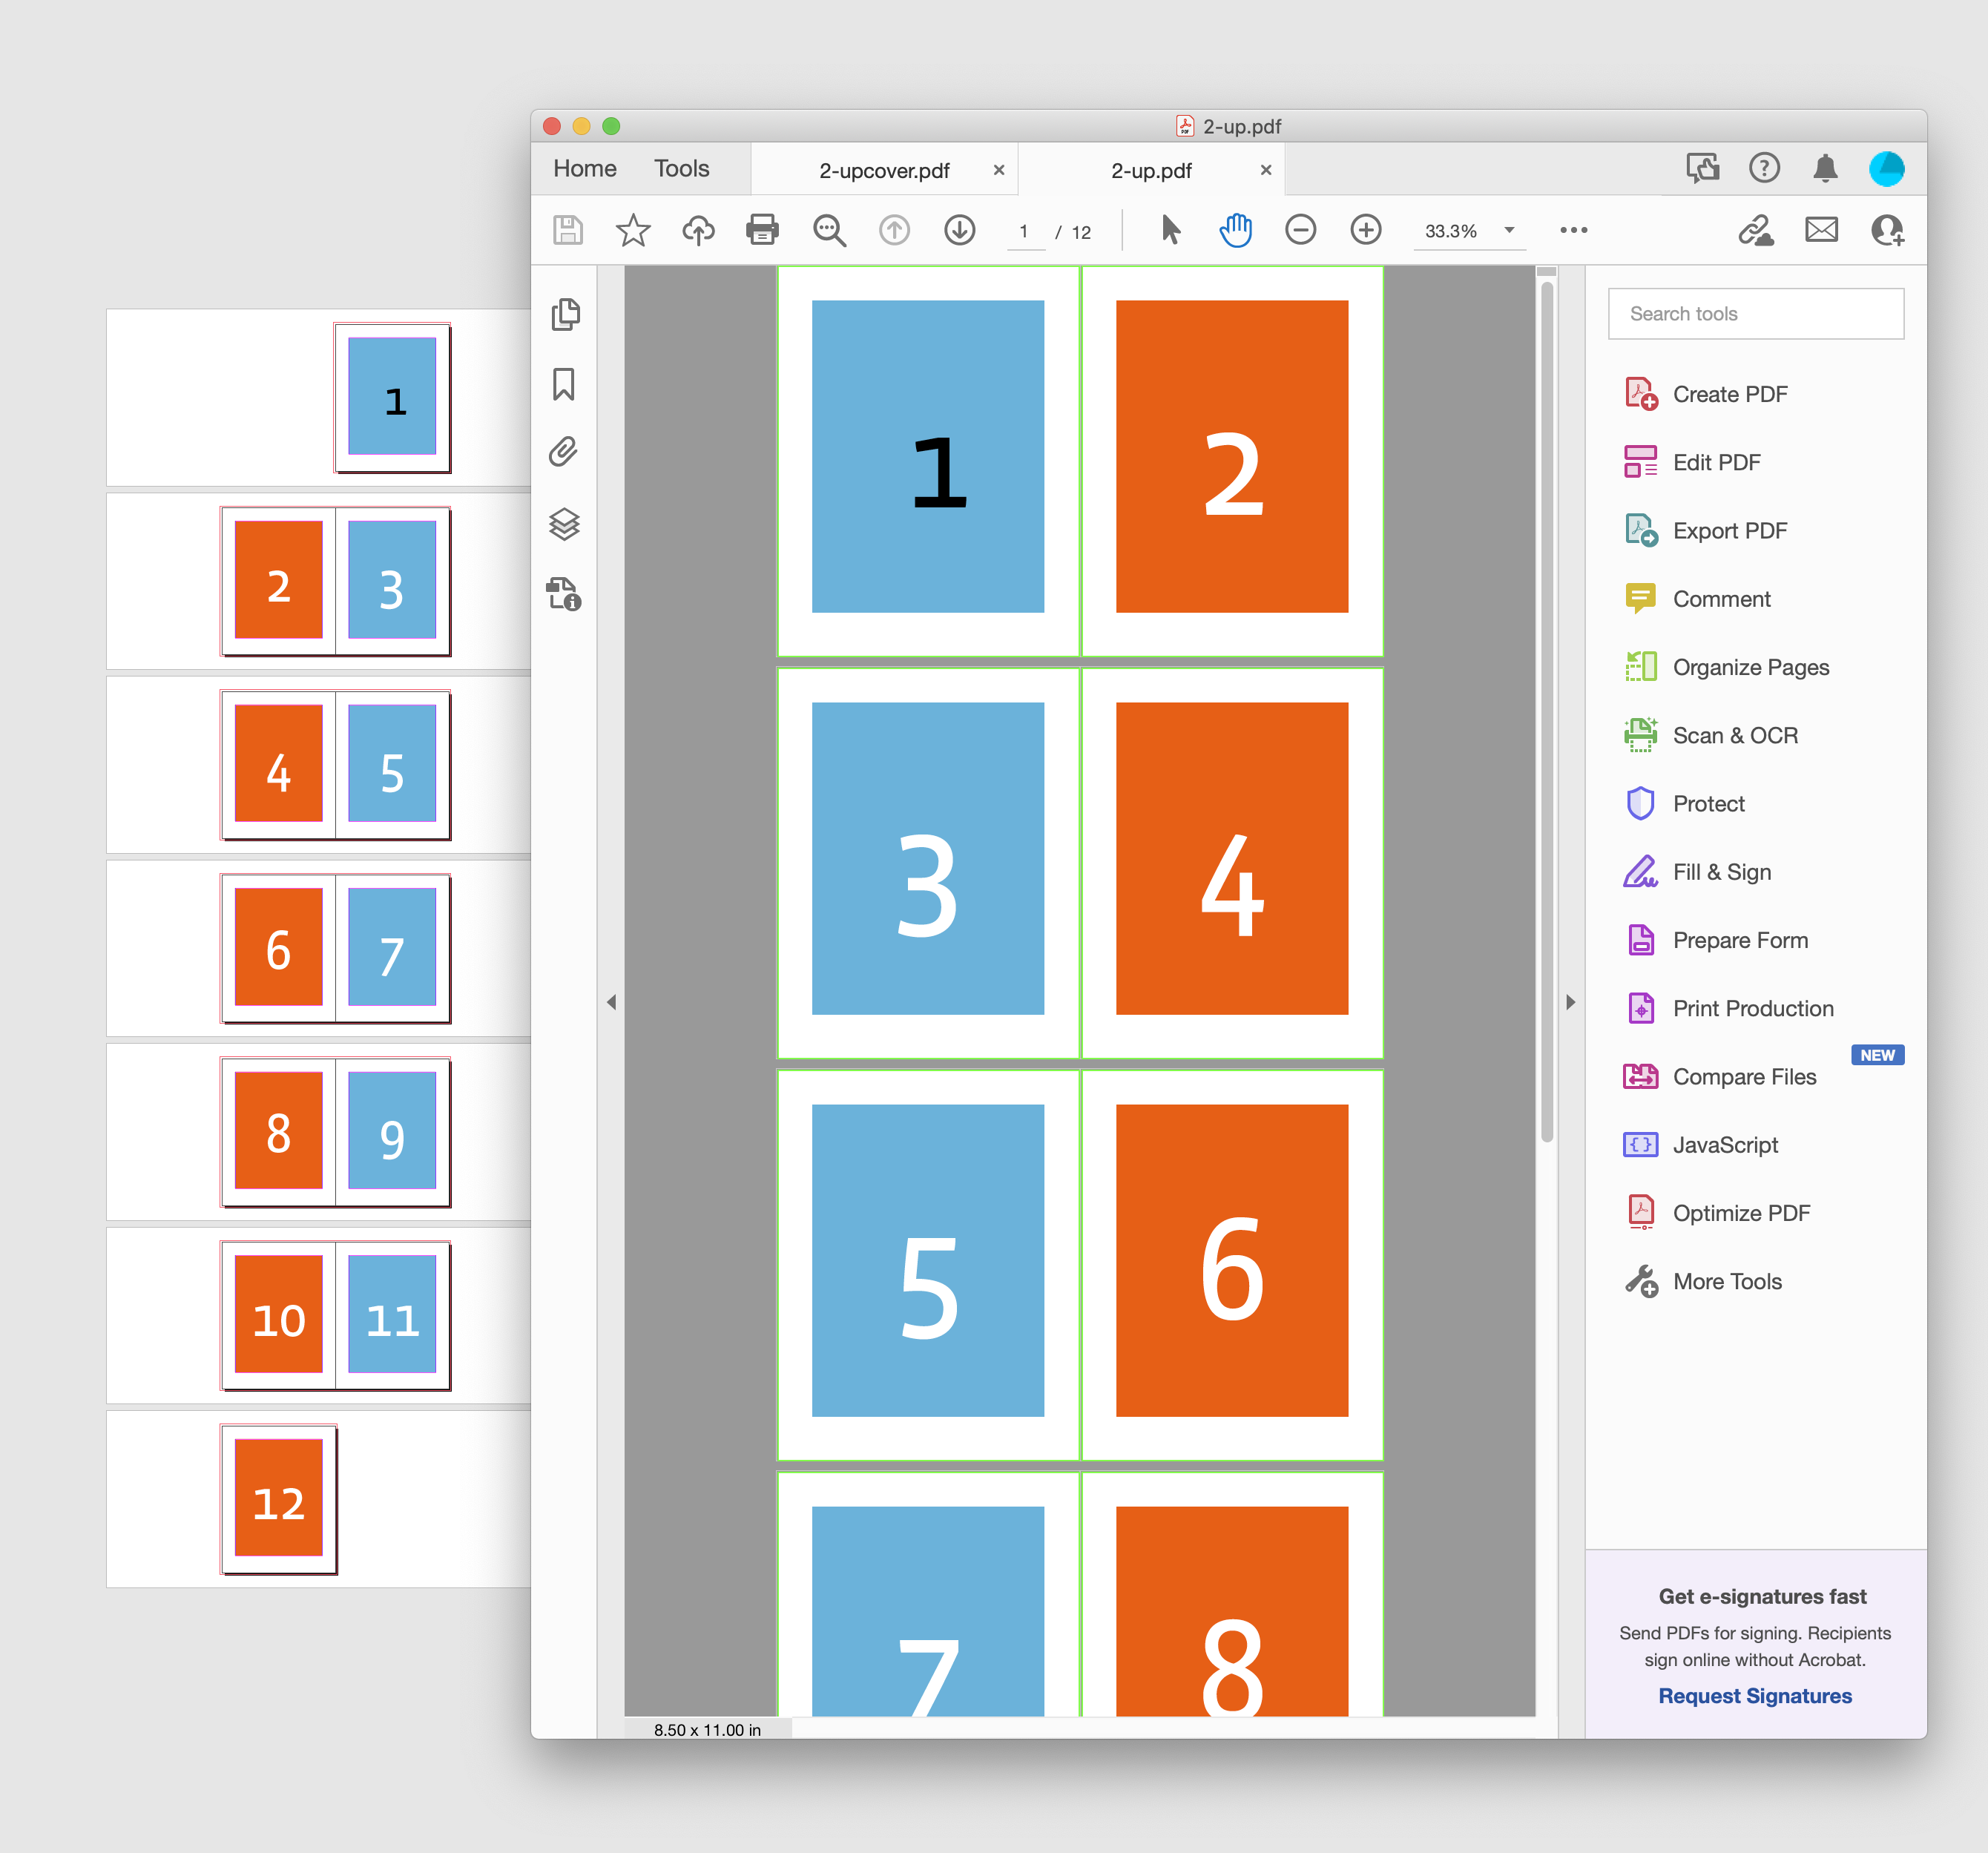
Task: Open the Attachments panel
Action: pyautogui.click(x=566, y=453)
